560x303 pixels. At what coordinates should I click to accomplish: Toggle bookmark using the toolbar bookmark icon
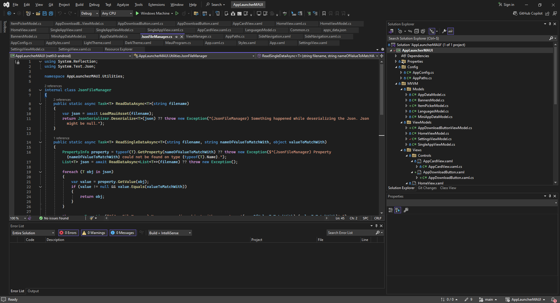tap(324, 13)
